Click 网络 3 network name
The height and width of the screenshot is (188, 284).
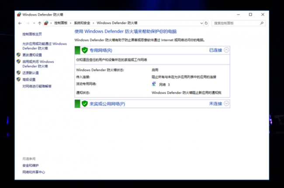[x=164, y=85]
